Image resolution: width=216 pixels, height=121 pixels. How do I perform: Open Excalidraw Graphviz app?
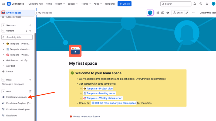(16, 103)
